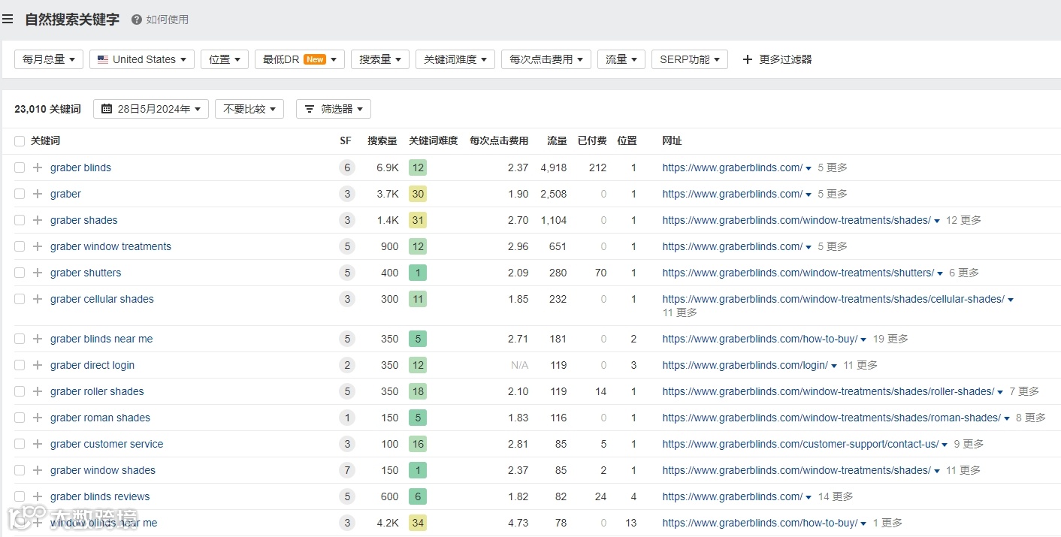1061x537 pixels.
Task: Click plus icon next to graber window treatments
Action: click(x=38, y=246)
